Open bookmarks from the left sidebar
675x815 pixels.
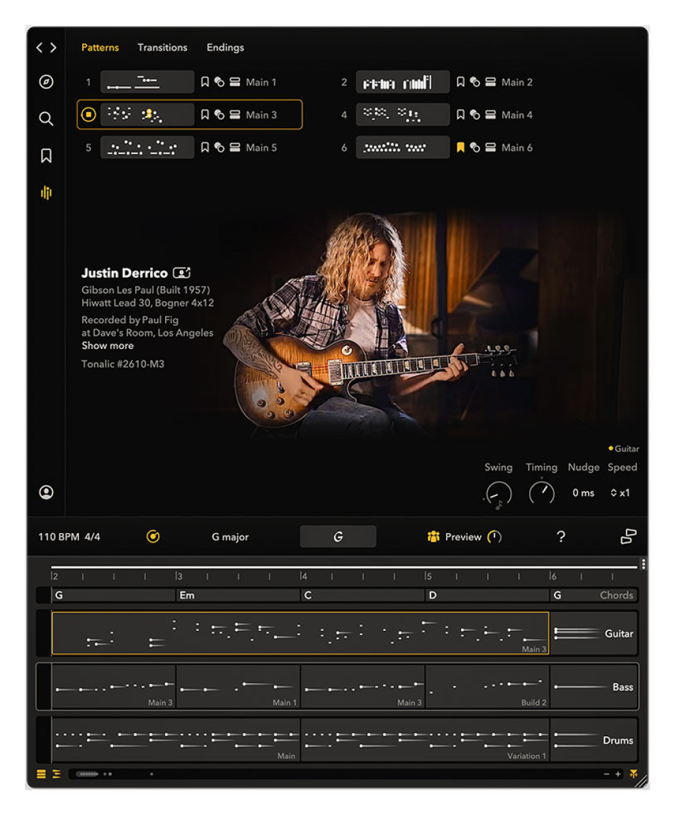point(45,156)
